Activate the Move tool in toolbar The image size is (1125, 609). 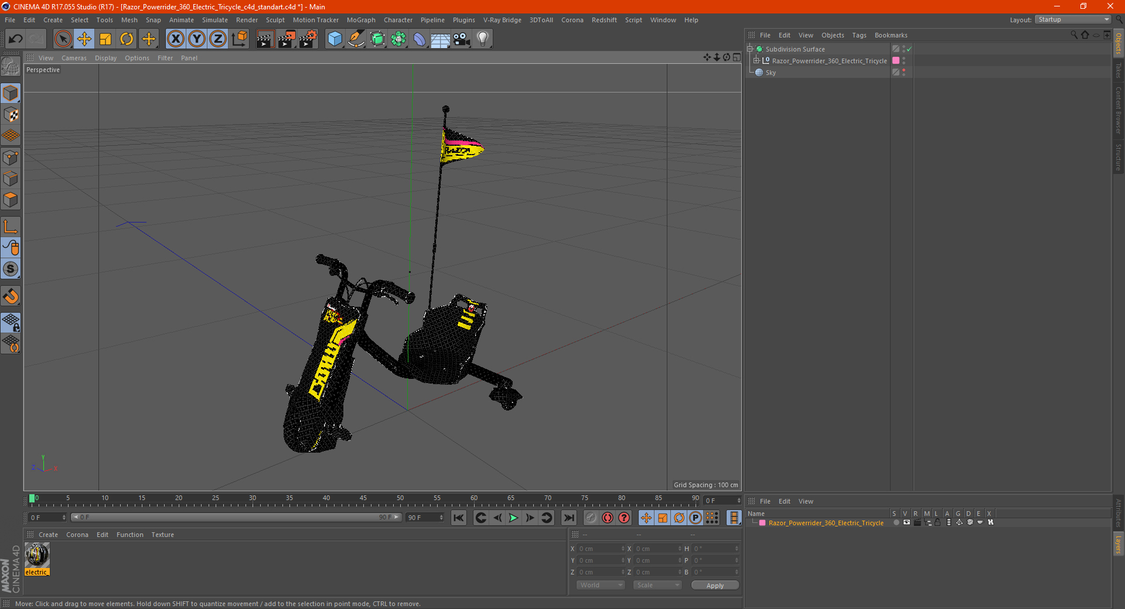84,39
